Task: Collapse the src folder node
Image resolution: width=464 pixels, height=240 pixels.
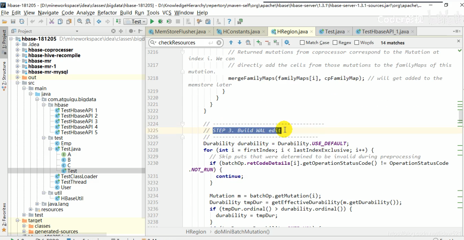Action: click(x=17, y=83)
